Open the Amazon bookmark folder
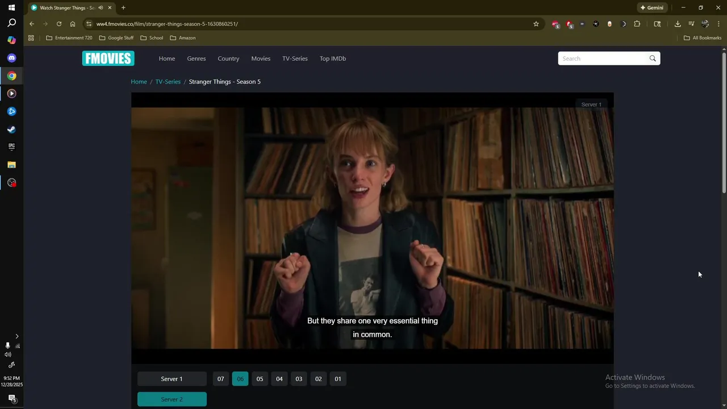 [183, 38]
